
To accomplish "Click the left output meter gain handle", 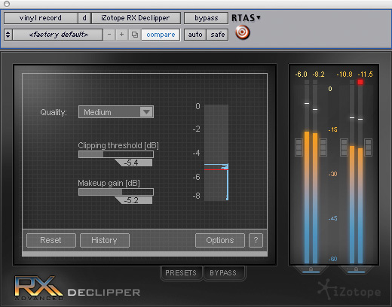I will coord(344,147).
